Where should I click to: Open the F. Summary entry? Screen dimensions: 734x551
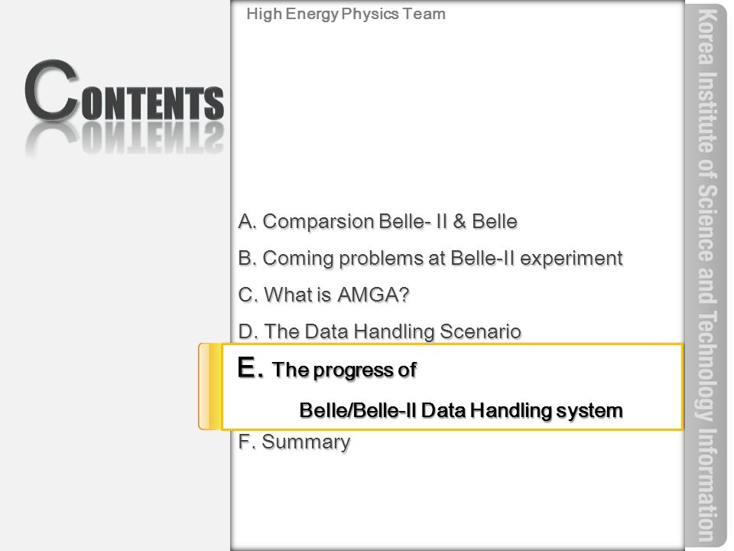294,442
